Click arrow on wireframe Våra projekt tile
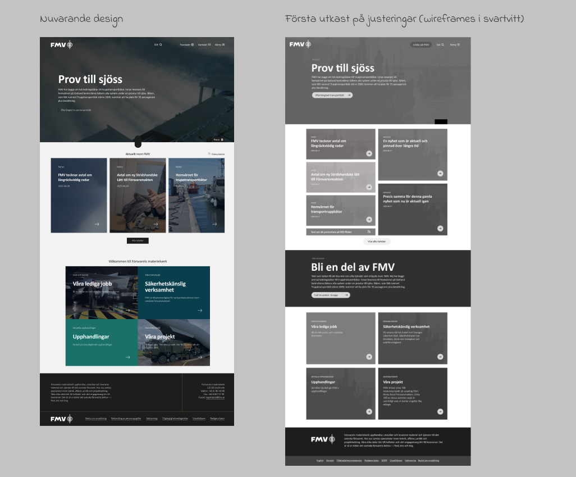Image resolution: width=576 pixels, height=477 pixels. [440, 412]
